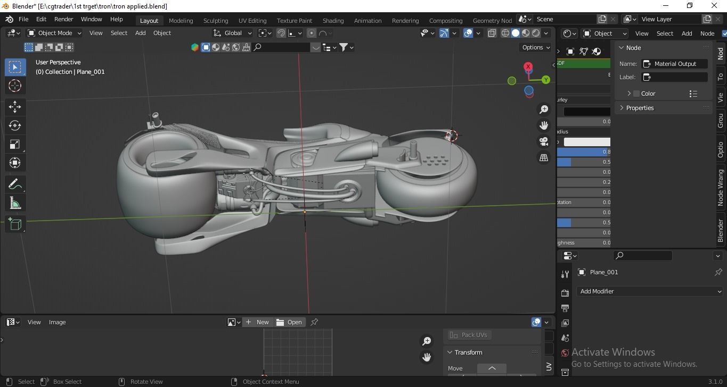Viewport: 727px width, 387px height.
Task: Open the shader editor Node menu
Action: point(707,33)
